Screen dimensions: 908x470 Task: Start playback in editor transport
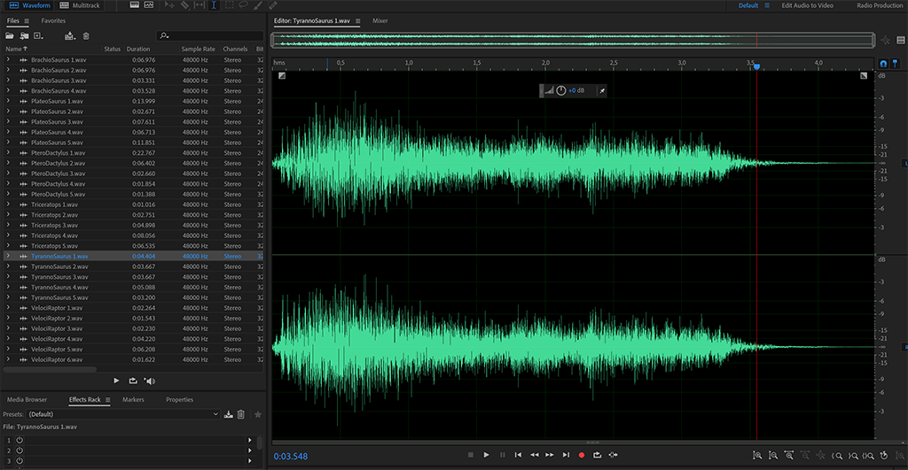click(x=487, y=455)
